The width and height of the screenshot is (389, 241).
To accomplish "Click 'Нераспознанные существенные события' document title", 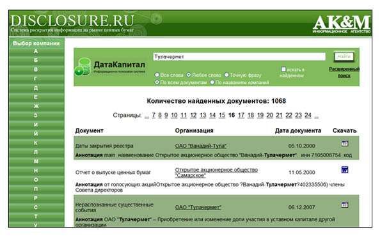I will click(115, 207).
